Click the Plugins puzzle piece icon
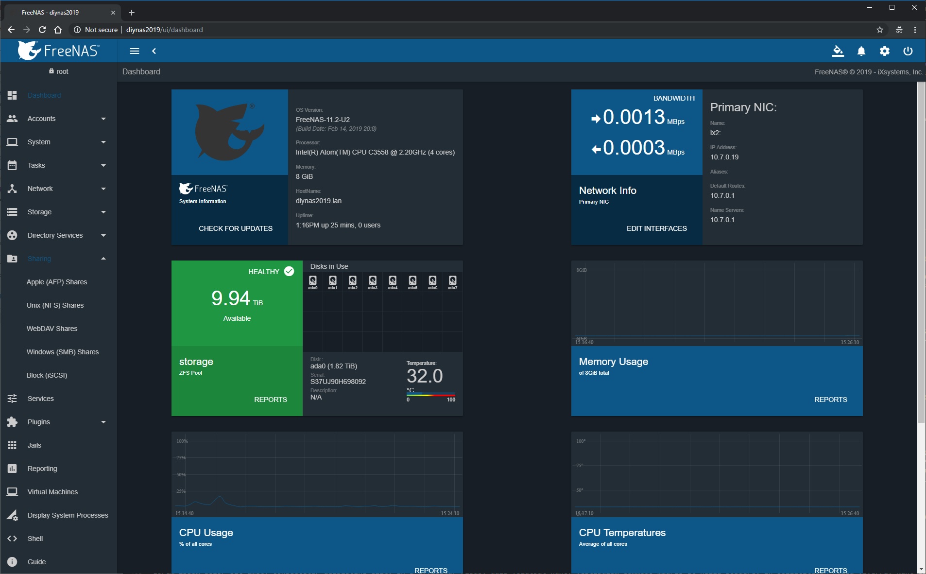This screenshot has width=926, height=574. (x=12, y=422)
